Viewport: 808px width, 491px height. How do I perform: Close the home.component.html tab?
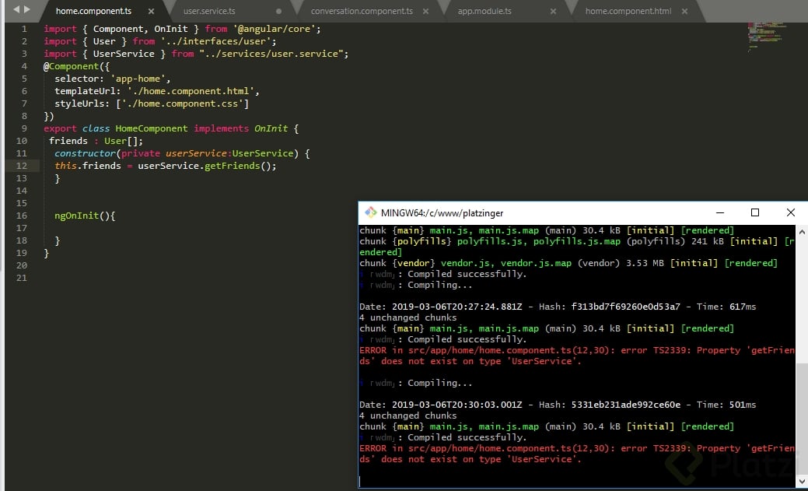point(684,11)
